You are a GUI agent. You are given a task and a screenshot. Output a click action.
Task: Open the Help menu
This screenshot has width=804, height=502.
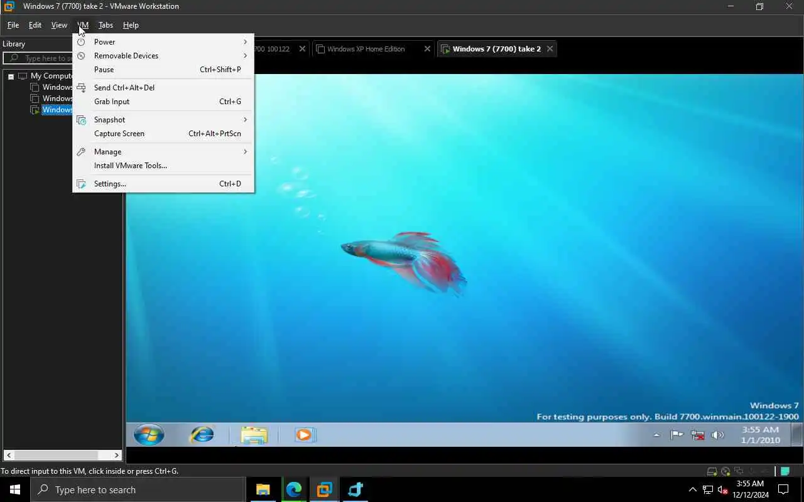[131, 25]
